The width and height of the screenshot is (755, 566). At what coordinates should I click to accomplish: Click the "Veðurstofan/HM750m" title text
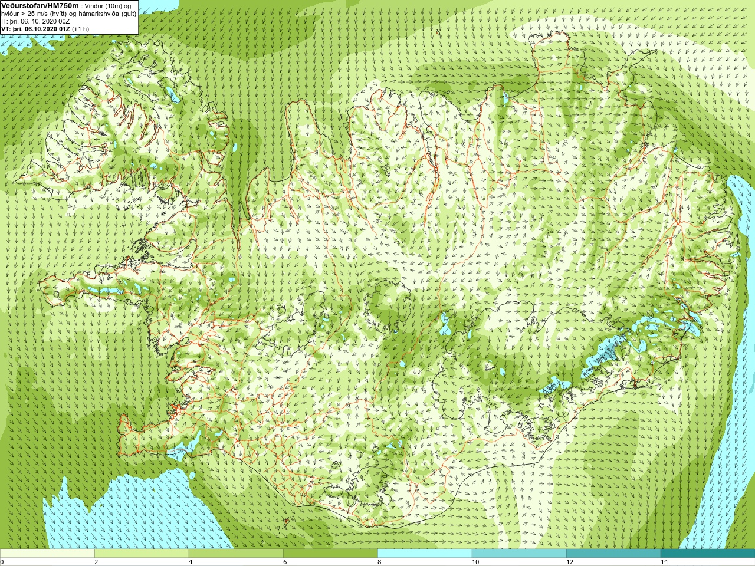click(40, 5)
